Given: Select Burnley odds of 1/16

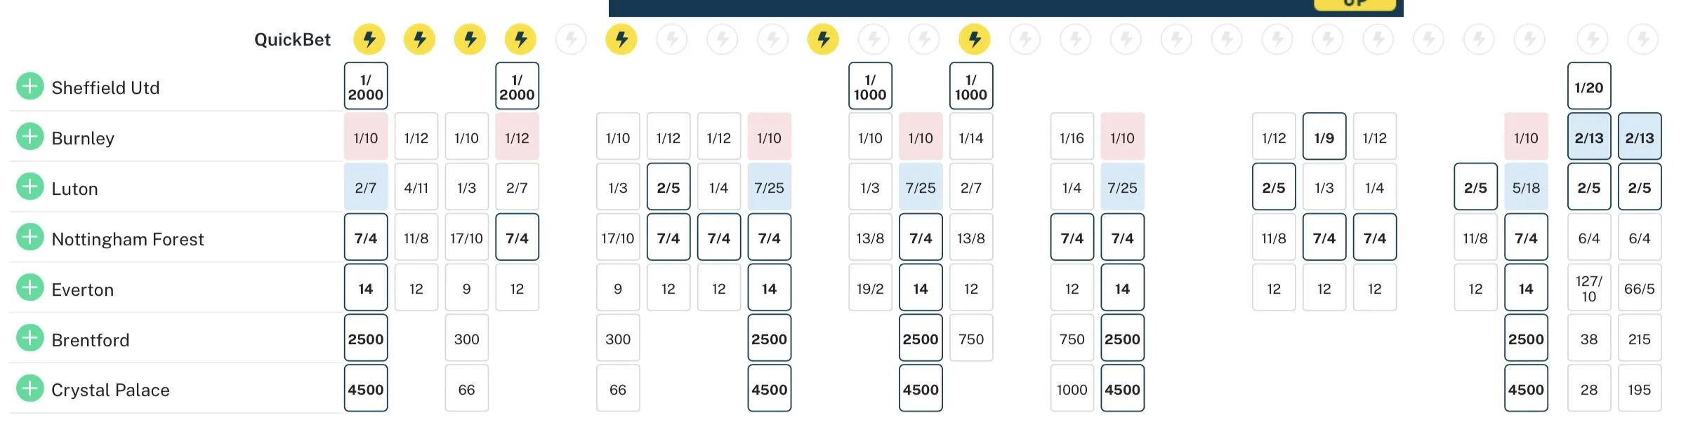Looking at the screenshot, I should (1072, 137).
